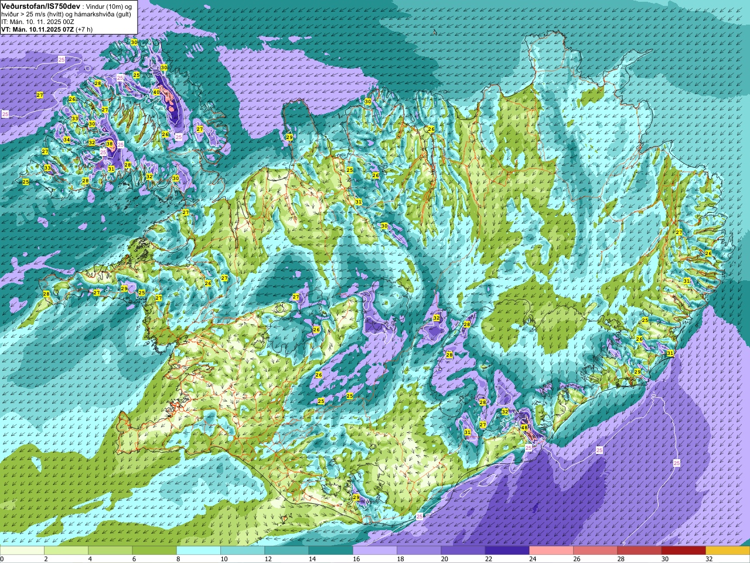Choose the 22–24 m/s dark indigo legend swatch
This screenshot has height=563, width=750.
(x=507, y=551)
